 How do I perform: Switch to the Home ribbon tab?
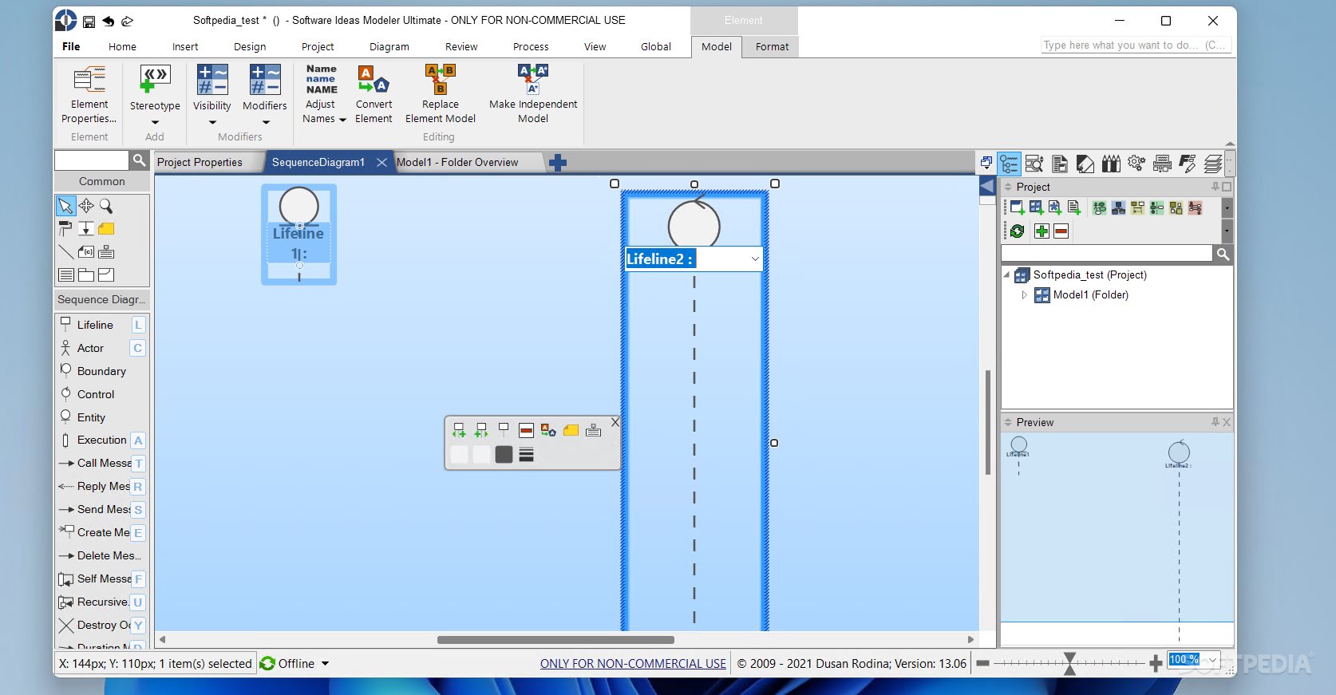(x=122, y=46)
